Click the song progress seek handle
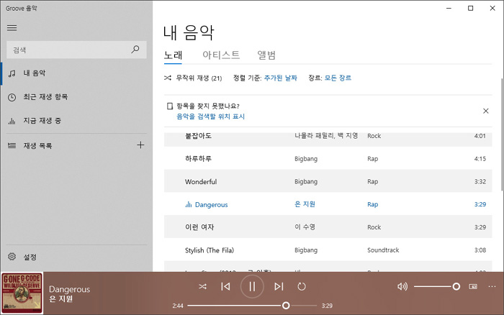This screenshot has height=315, width=504. 286,306
